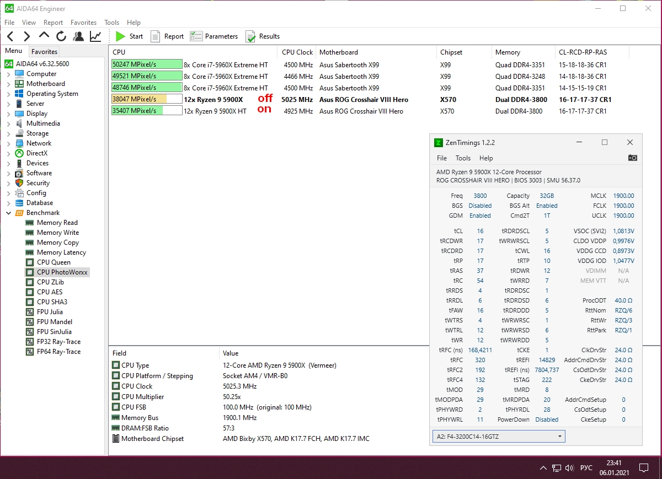Image resolution: width=662 pixels, height=479 pixels.
Task: Click the up arrow toolbar icon
Action: coord(44,36)
